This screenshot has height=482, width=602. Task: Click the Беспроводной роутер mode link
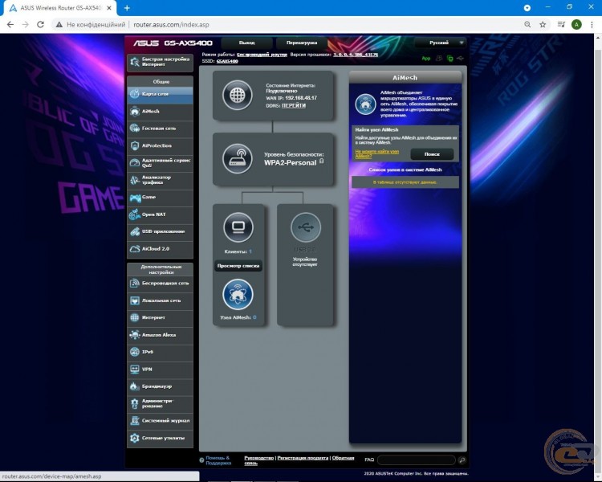coord(262,55)
